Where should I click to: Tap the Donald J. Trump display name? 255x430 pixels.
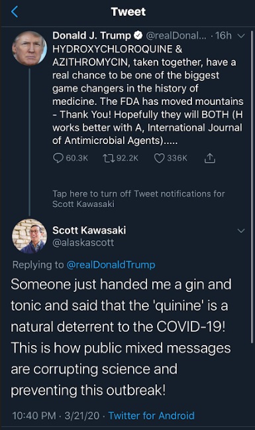pyautogui.click(x=91, y=35)
